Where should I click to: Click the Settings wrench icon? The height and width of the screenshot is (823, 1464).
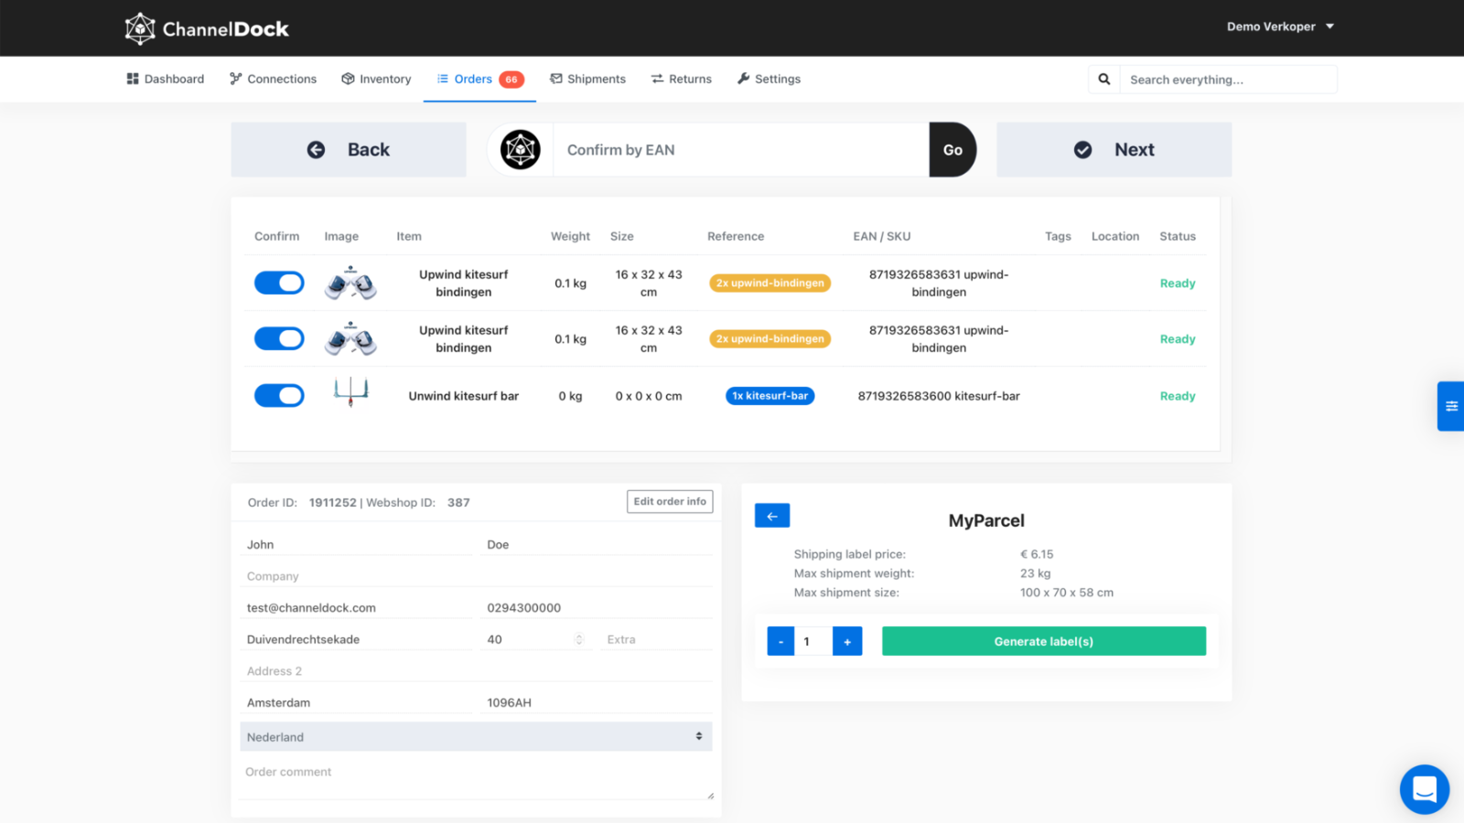[x=743, y=79]
